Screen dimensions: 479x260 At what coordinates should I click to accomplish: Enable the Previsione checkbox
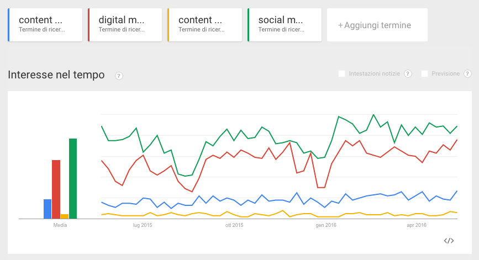tap(424, 73)
